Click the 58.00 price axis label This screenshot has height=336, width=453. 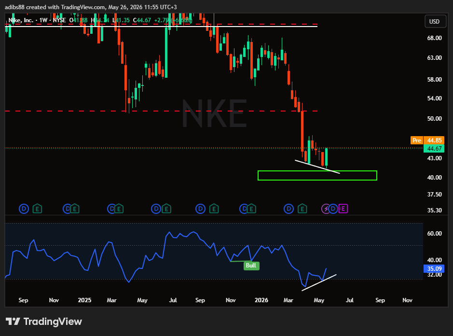pos(434,79)
